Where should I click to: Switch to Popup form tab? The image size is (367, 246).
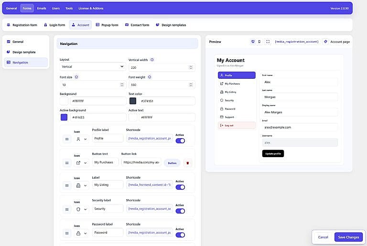click(107, 25)
